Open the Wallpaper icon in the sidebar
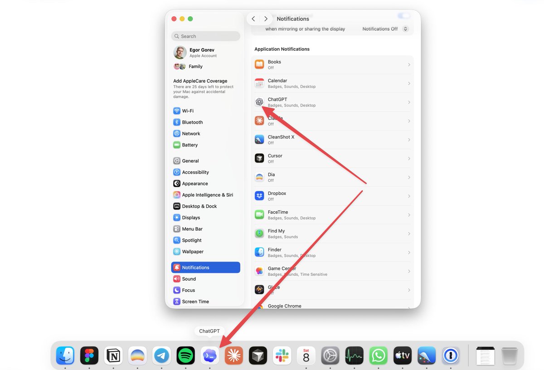The width and height of the screenshot is (544, 370). click(x=177, y=251)
